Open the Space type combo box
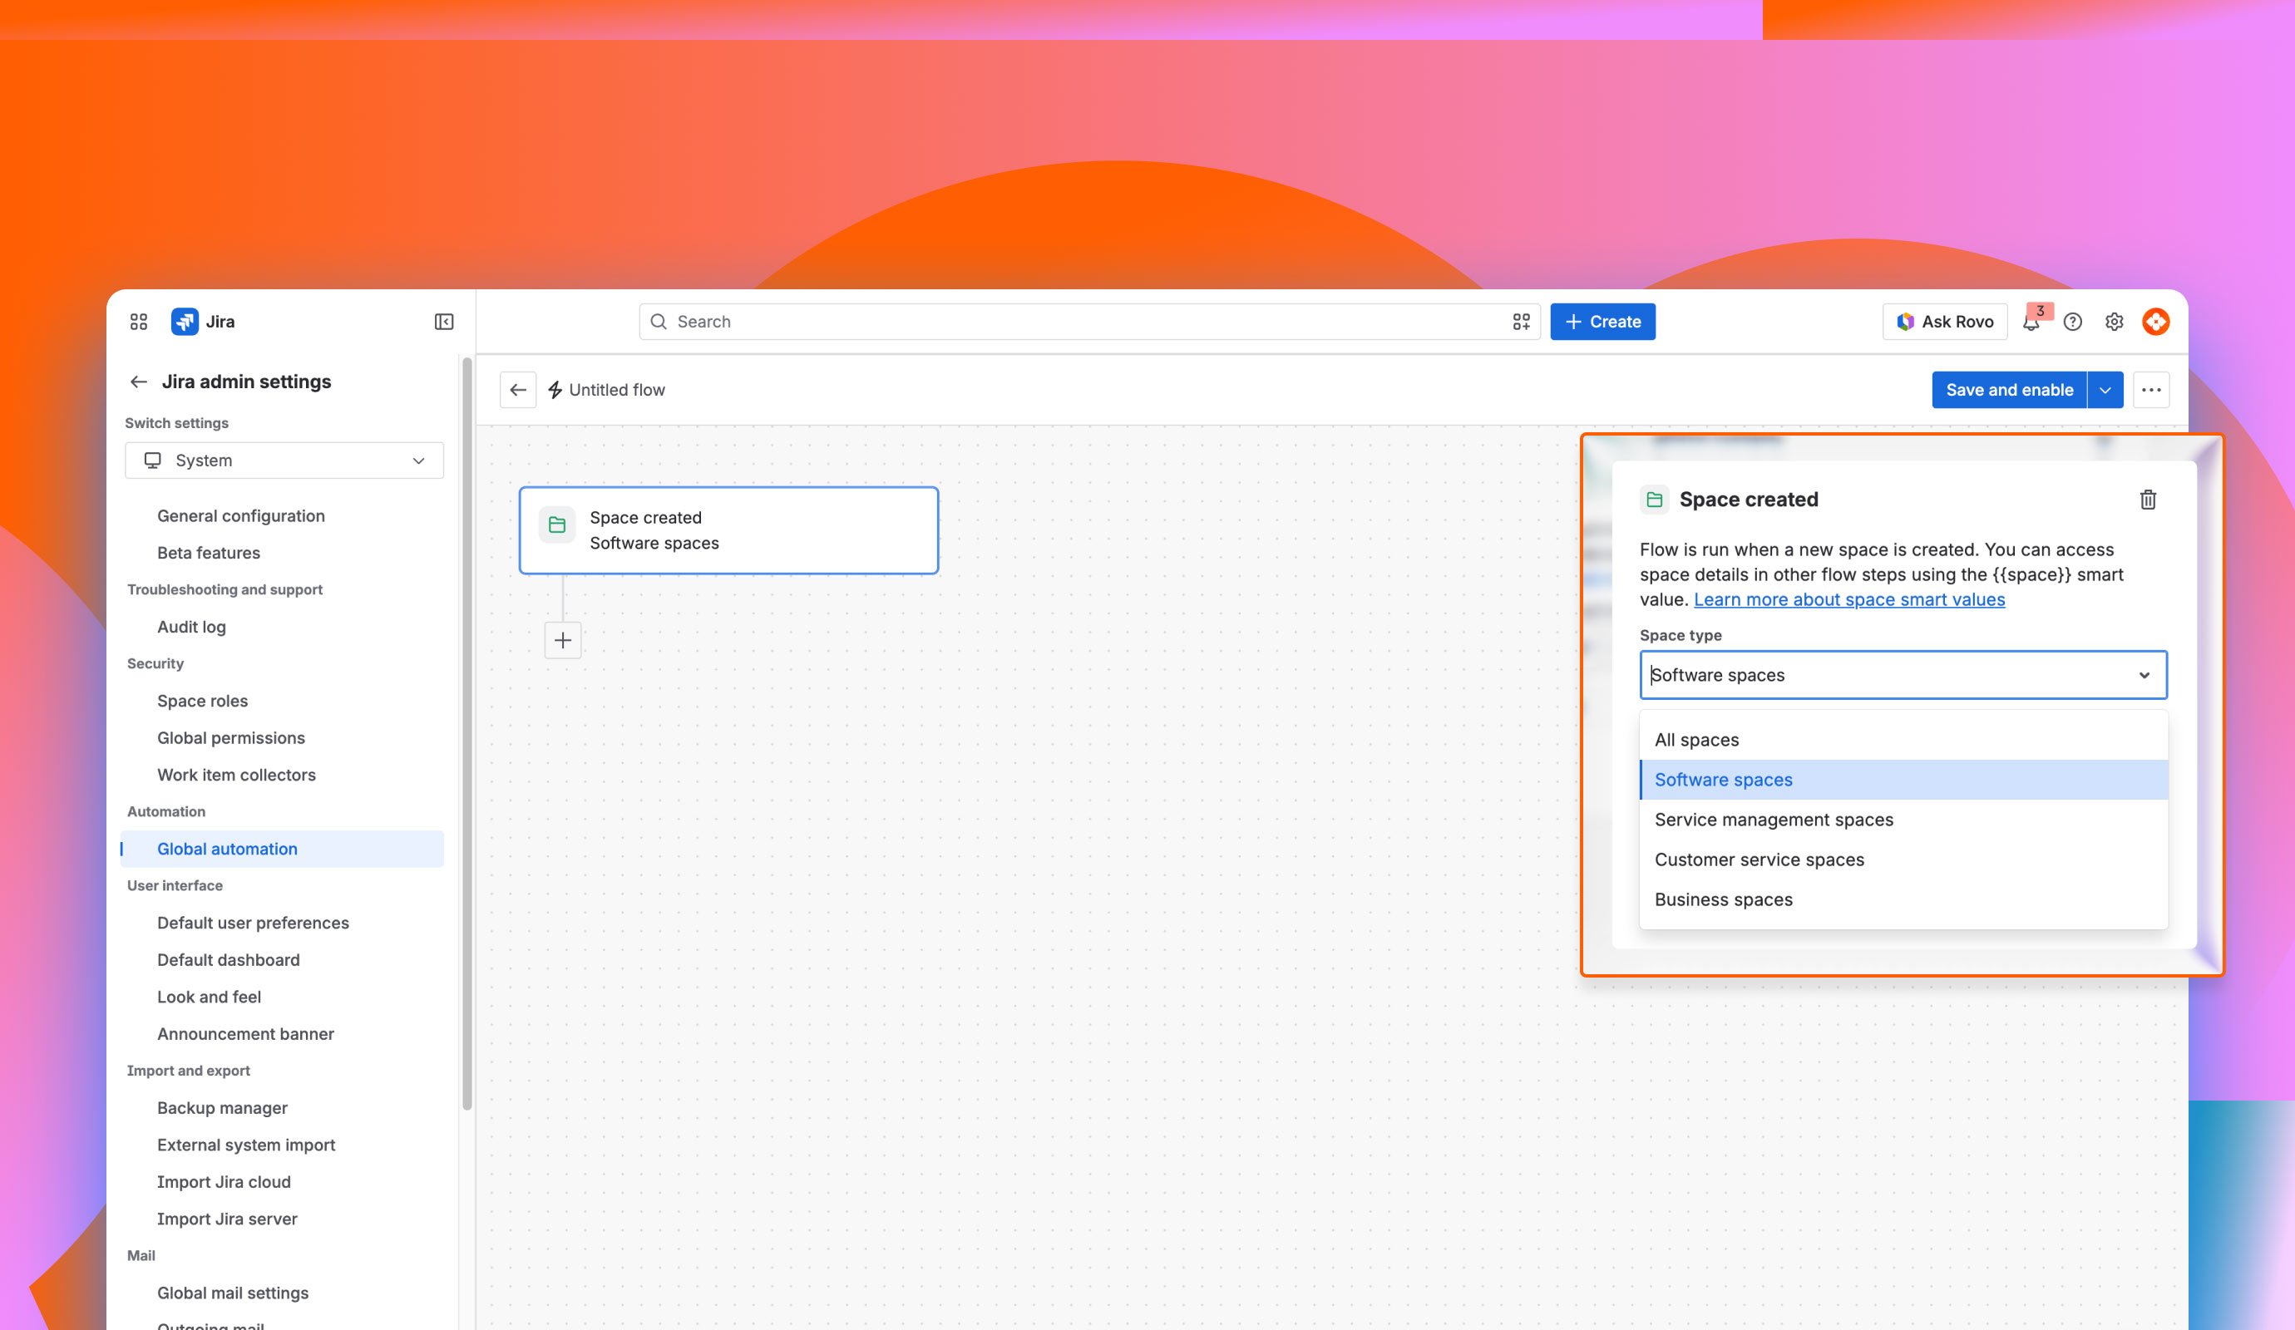 1903,674
